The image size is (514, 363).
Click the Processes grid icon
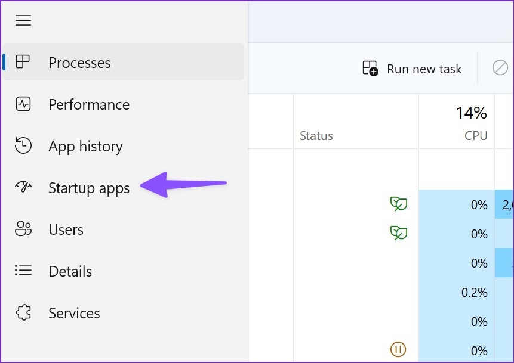23,62
